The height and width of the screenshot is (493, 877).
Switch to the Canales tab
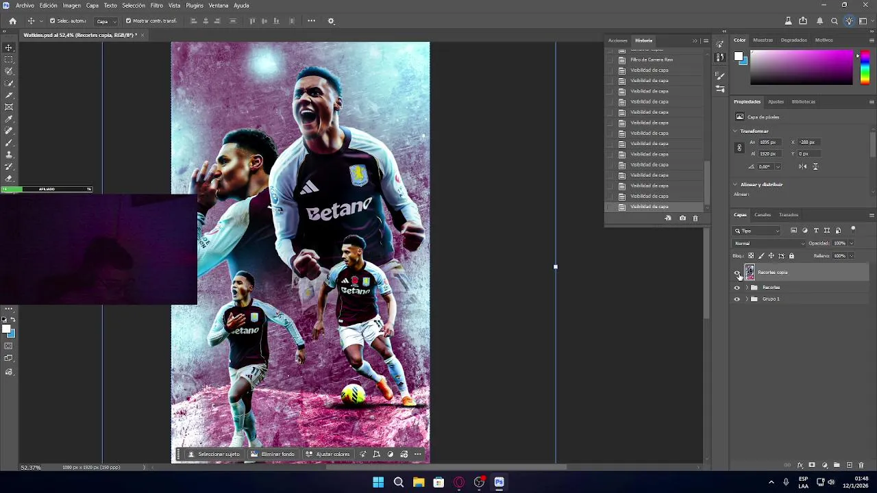pos(763,215)
